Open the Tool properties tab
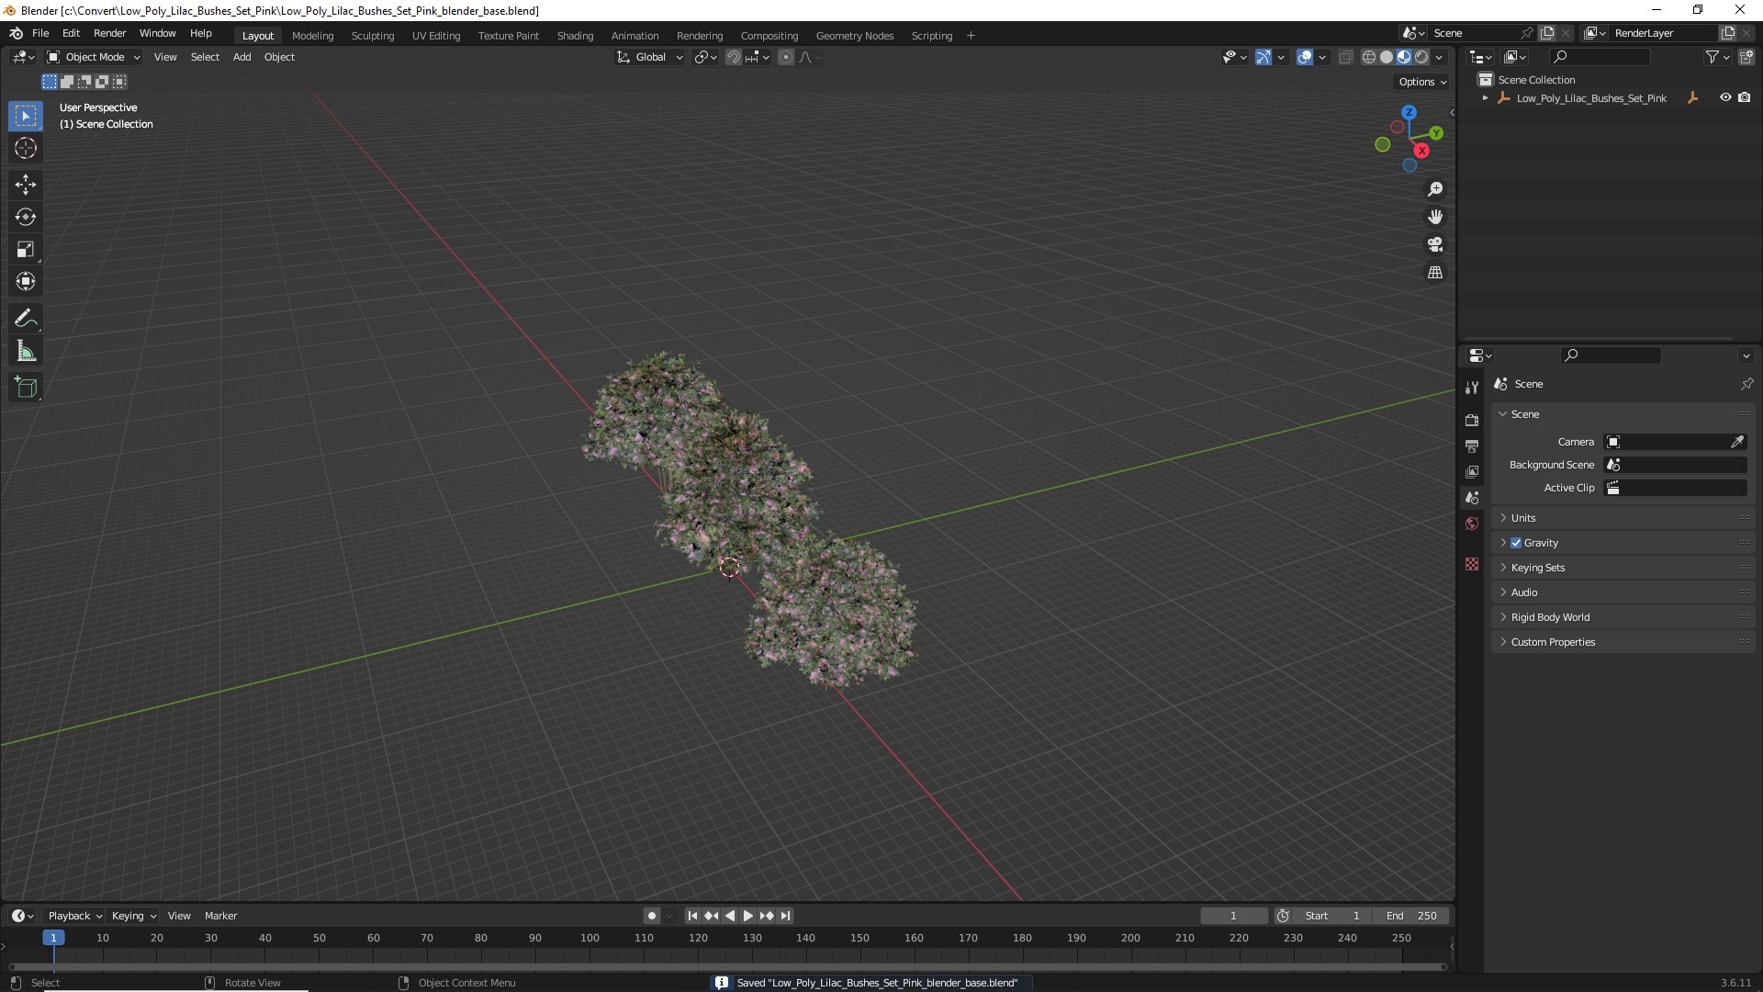The height and width of the screenshot is (992, 1763). [1472, 388]
